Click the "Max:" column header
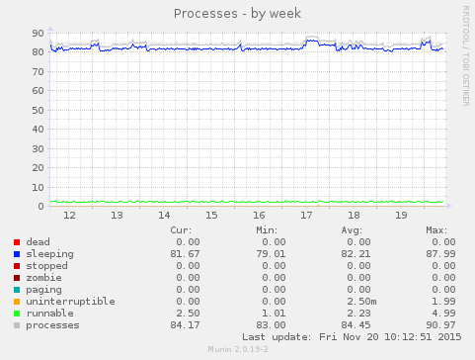The image size is (475, 360). point(436,230)
